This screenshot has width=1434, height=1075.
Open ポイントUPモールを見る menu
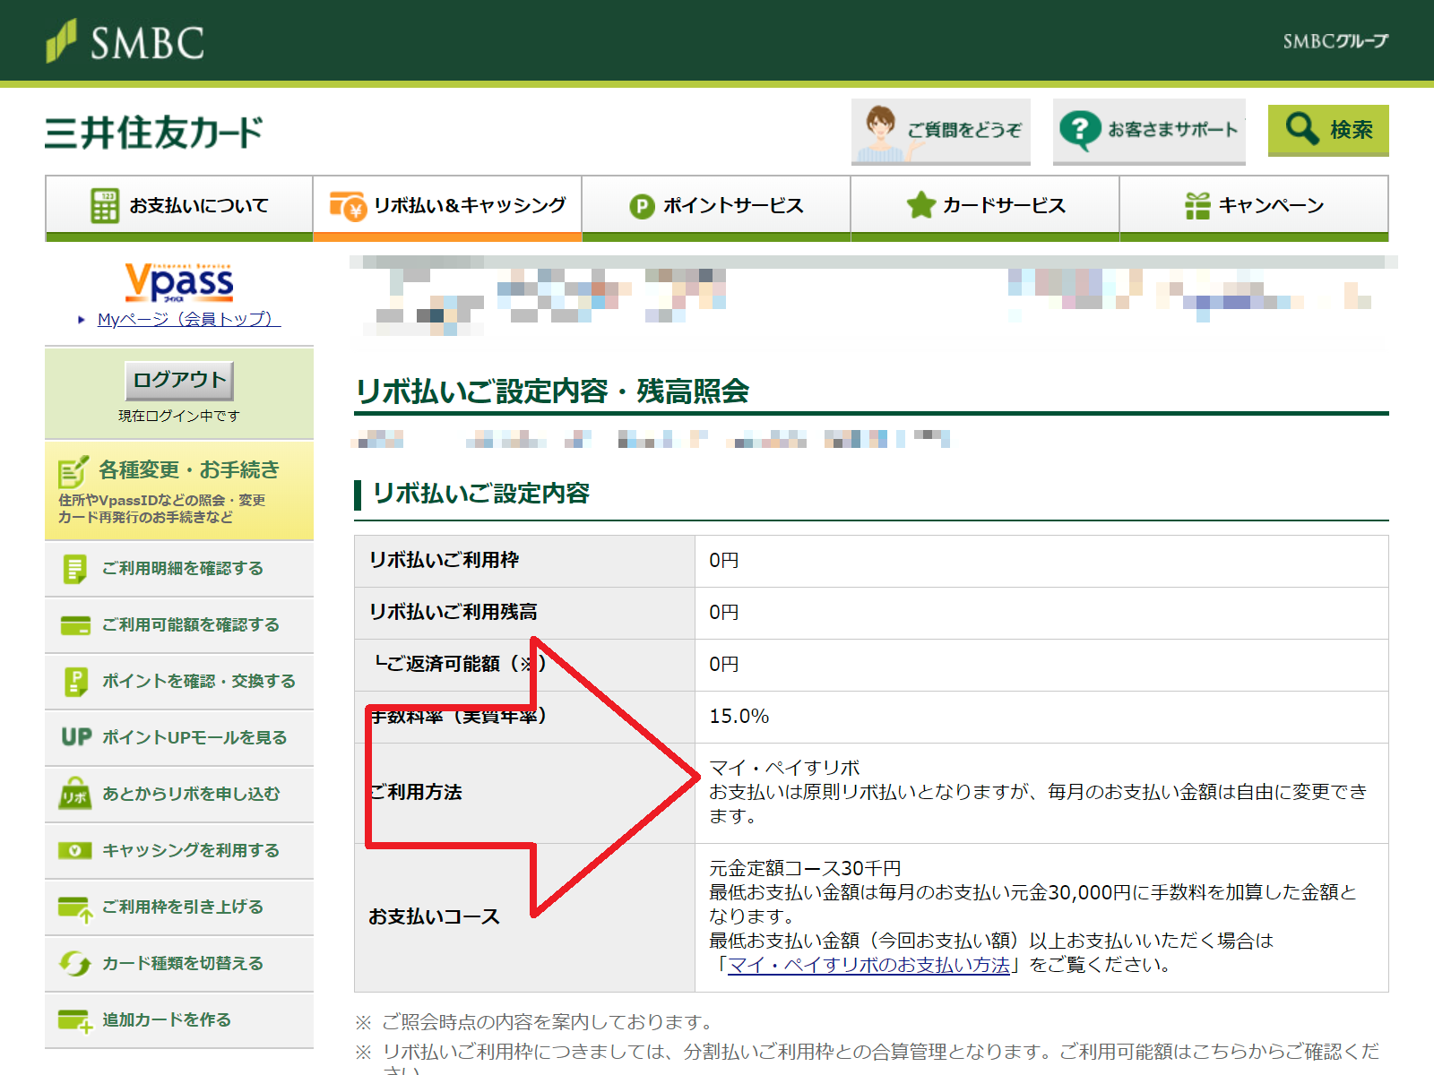(179, 737)
